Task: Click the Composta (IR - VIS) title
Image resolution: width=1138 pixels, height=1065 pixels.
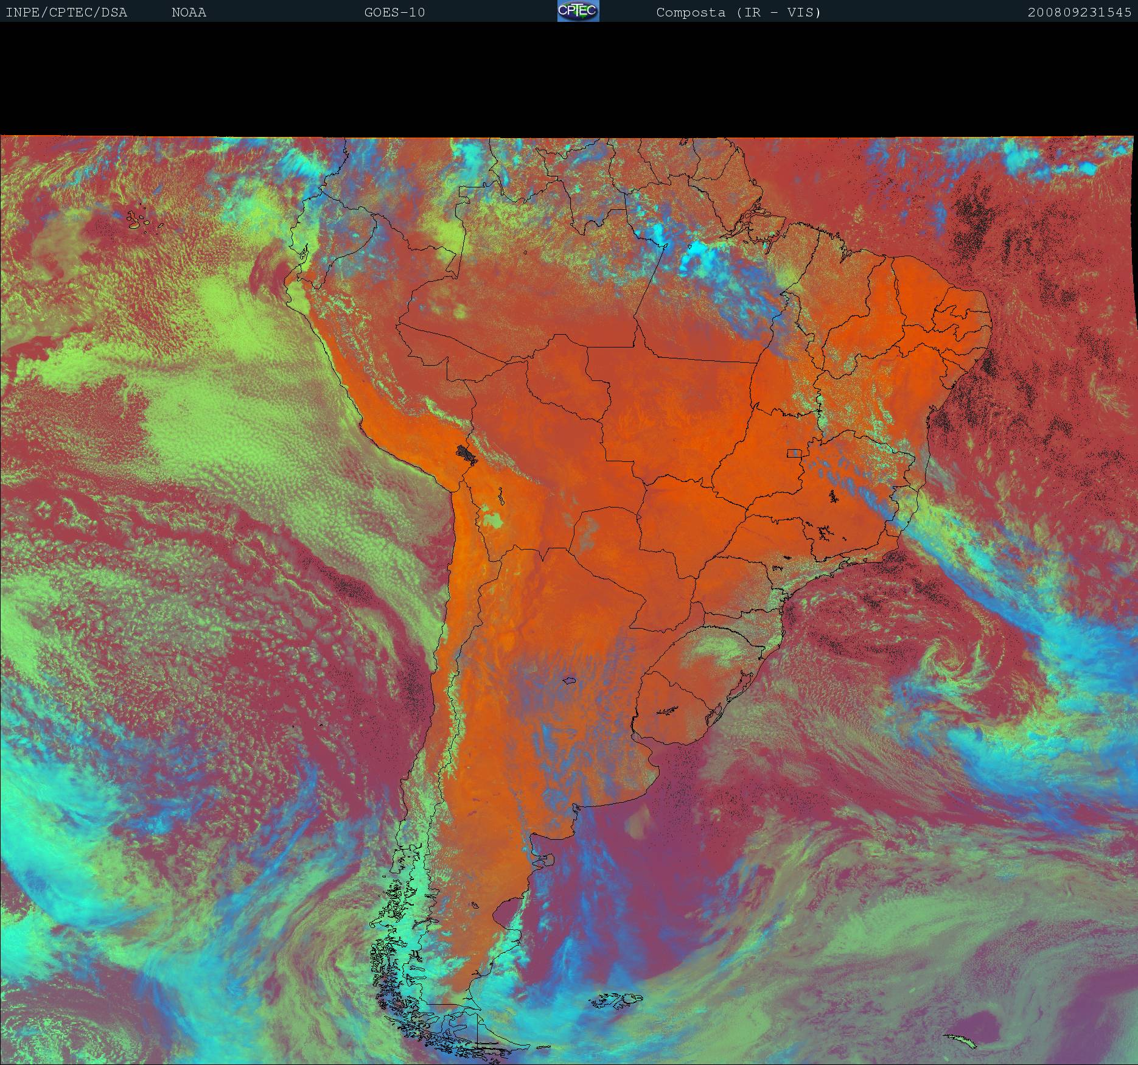Action: 738,13
